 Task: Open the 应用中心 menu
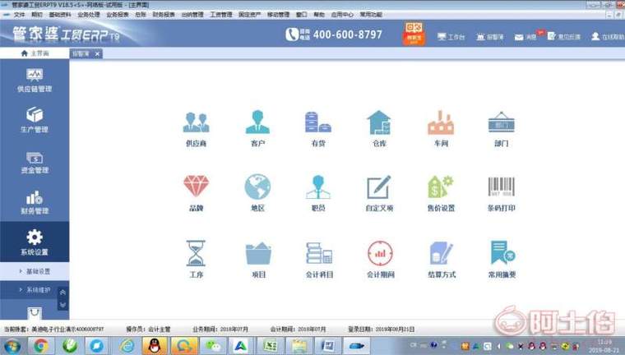[342, 14]
